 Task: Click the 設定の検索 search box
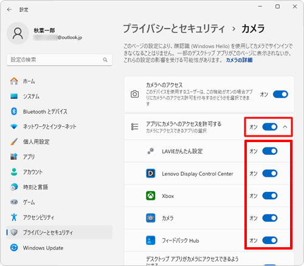60,60
